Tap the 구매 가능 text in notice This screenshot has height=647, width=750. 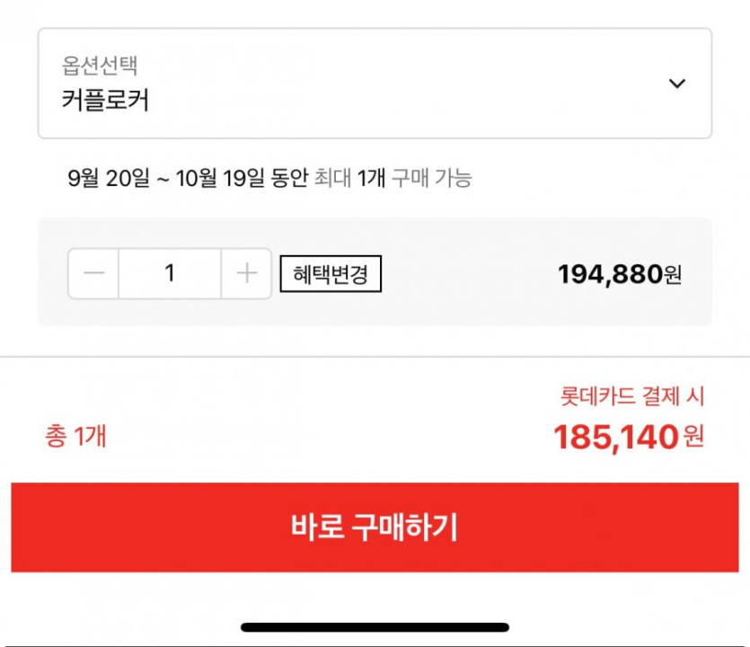[x=432, y=178]
